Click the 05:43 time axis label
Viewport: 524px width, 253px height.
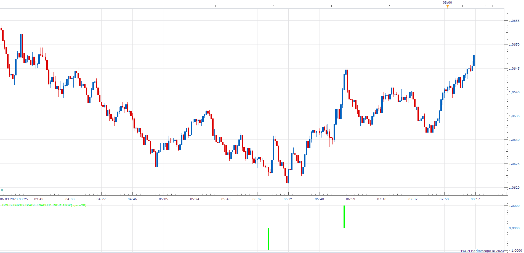click(226, 199)
